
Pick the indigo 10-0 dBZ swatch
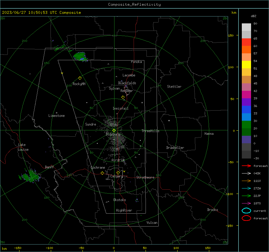click(246, 140)
